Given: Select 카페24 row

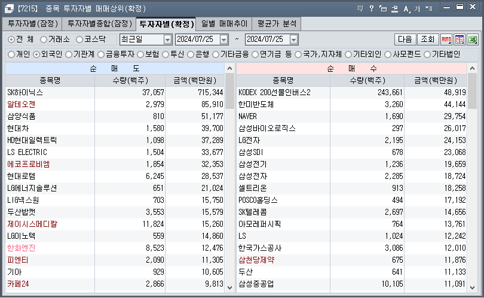Looking at the screenshot, I should click(115, 284).
